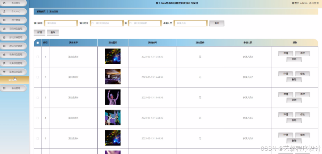
Task: Click the 演出图片 column header
Action: click(x=113, y=43)
